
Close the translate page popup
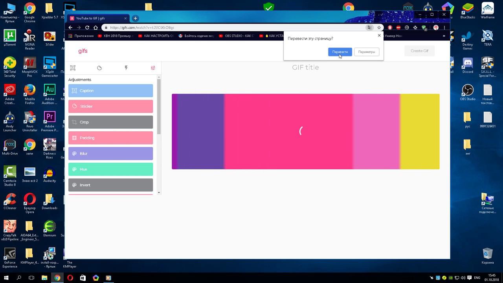click(x=379, y=35)
